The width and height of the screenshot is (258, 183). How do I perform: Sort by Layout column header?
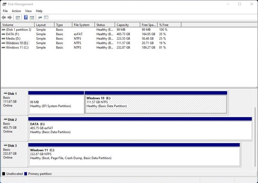pos(44,25)
